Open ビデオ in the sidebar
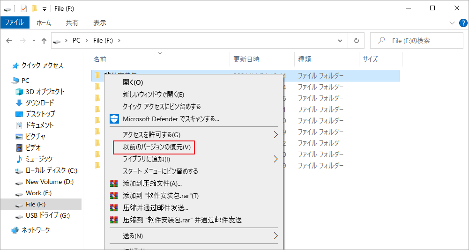Viewport: 469px width, 250px height. [28, 147]
